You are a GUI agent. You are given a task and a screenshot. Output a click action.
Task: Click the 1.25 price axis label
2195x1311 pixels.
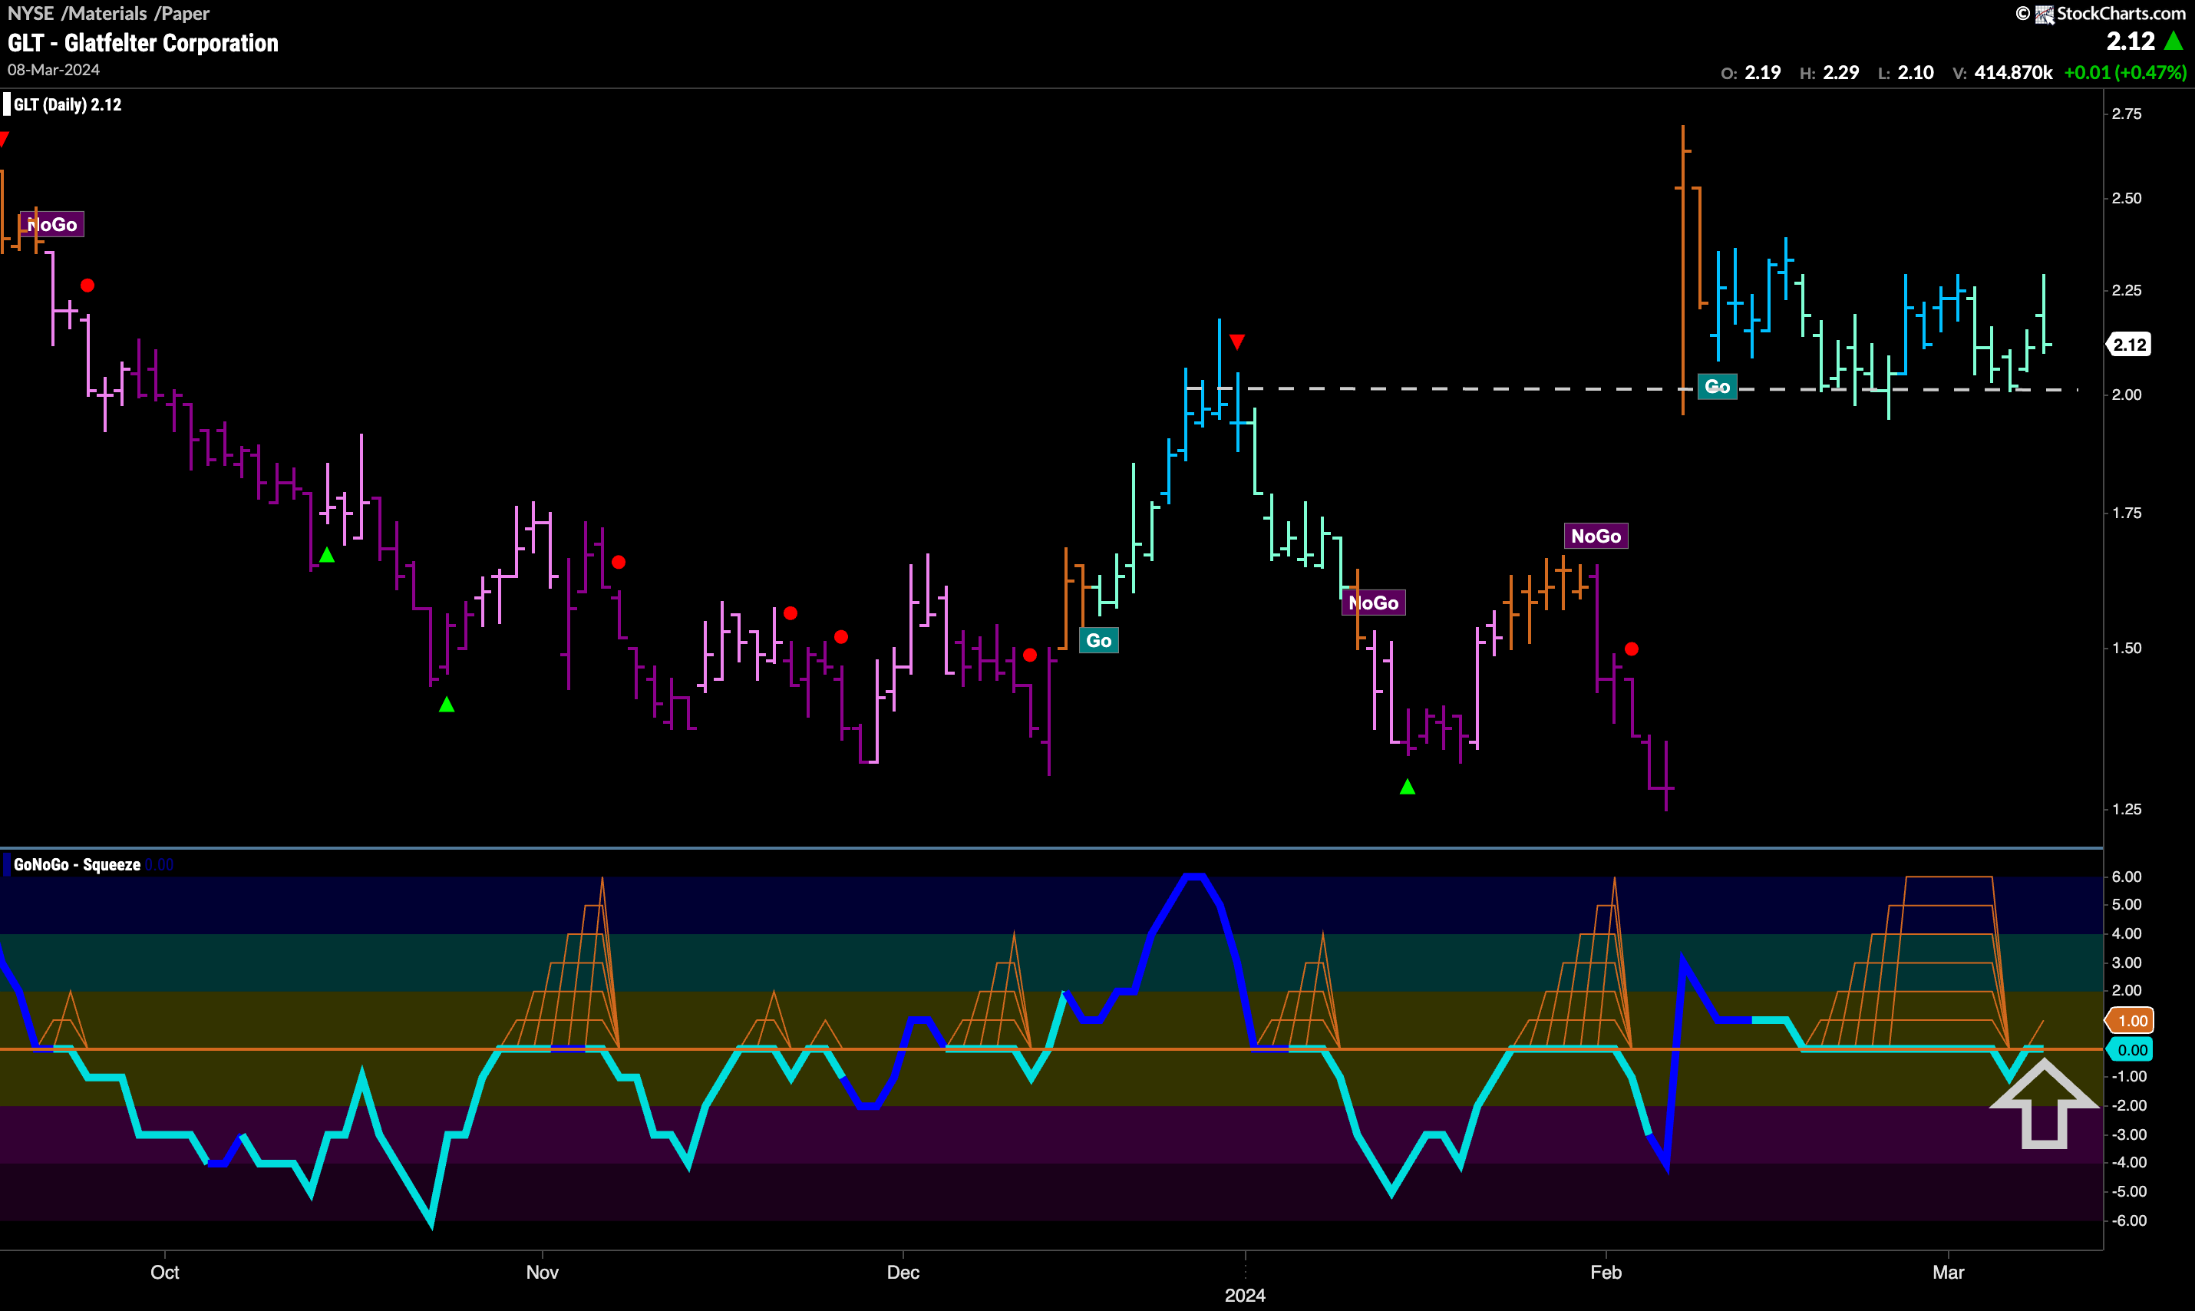click(x=2126, y=809)
